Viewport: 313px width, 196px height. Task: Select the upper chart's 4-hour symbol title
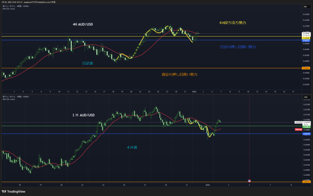pyautogui.click(x=15, y=6)
